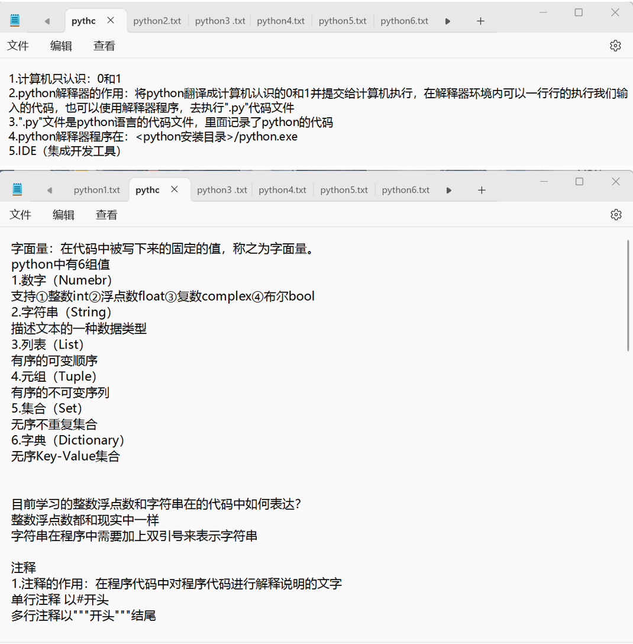Image resolution: width=633 pixels, height=644 pixels.
Task: Close the active tab in the upper window
Action: pos(111,21)
